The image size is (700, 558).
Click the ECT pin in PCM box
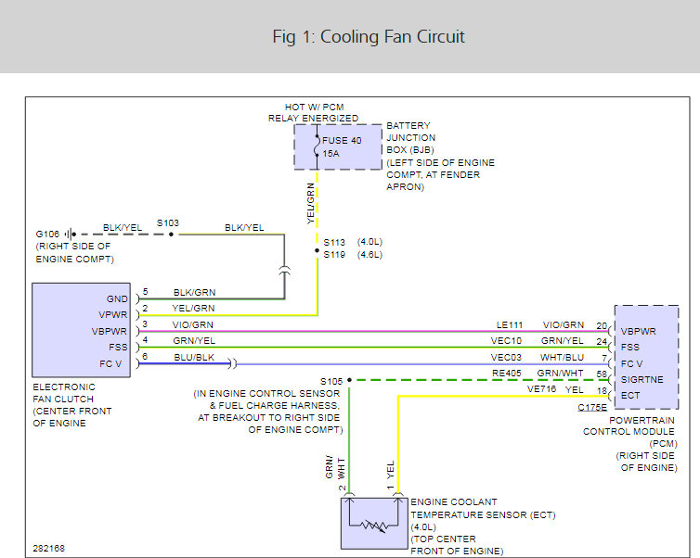pyautogui.click(x=630, y=395)
